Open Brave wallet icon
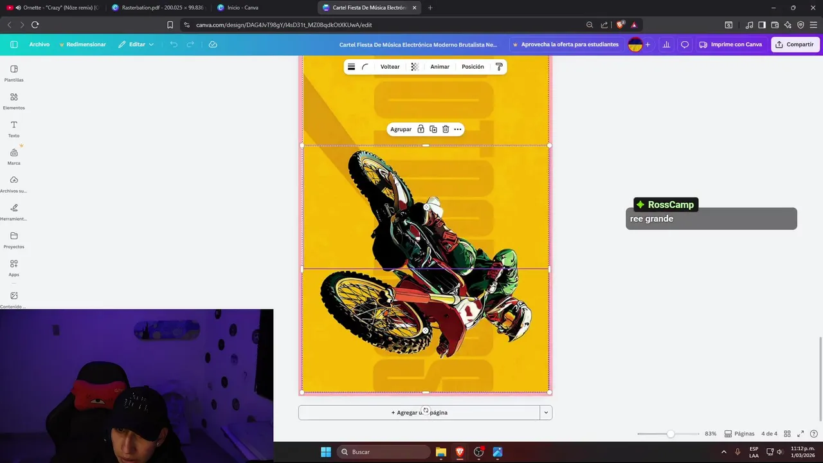The image size is (823, 463). [775, 24]
